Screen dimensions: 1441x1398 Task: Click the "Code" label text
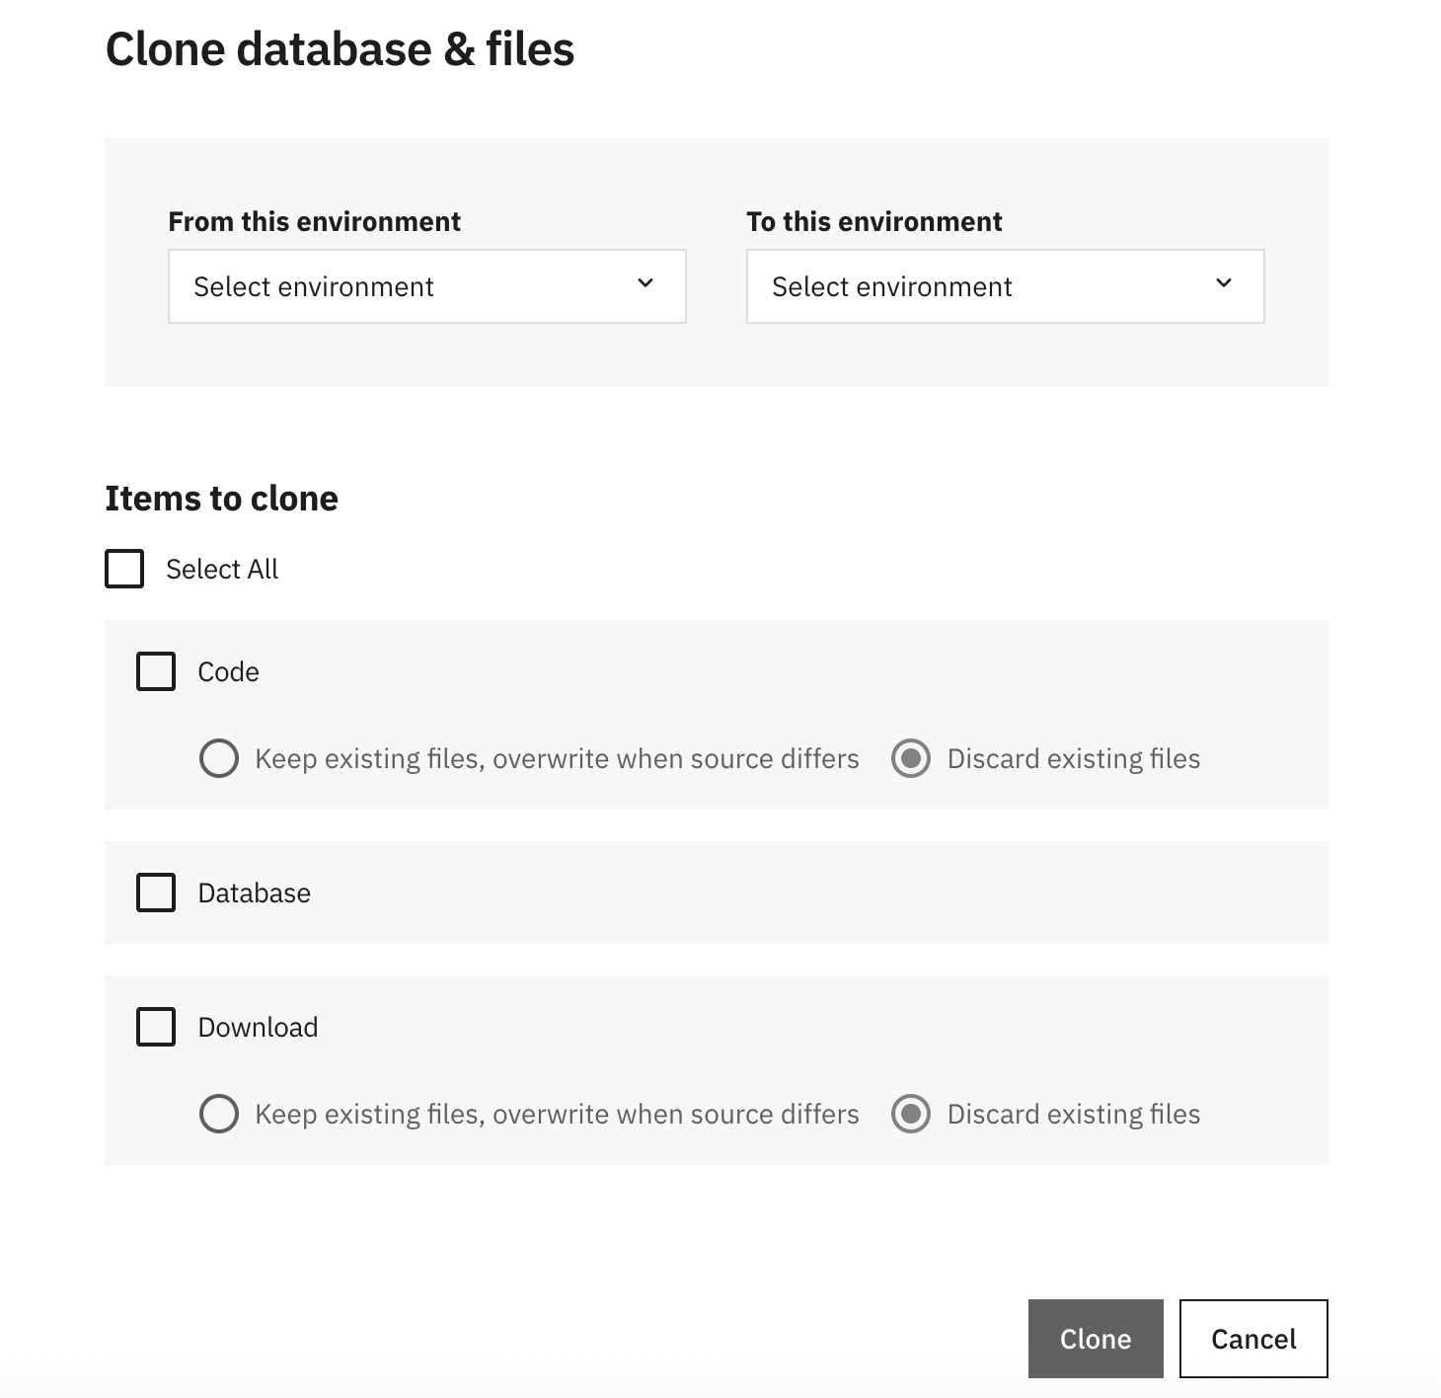click(x=228, y=672)
